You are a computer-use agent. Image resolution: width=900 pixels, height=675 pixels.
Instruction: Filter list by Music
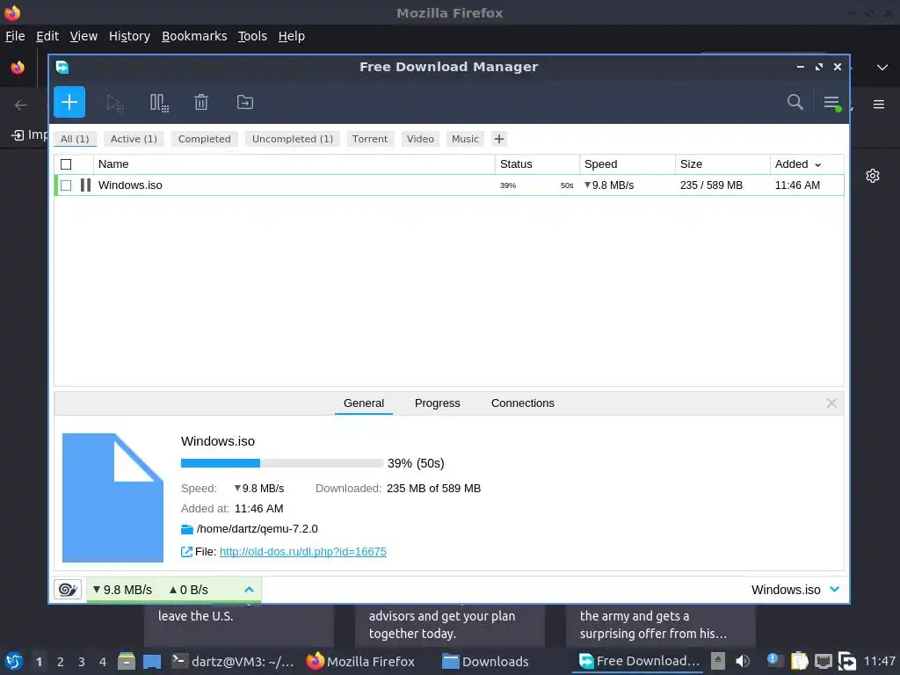point(465,139)
